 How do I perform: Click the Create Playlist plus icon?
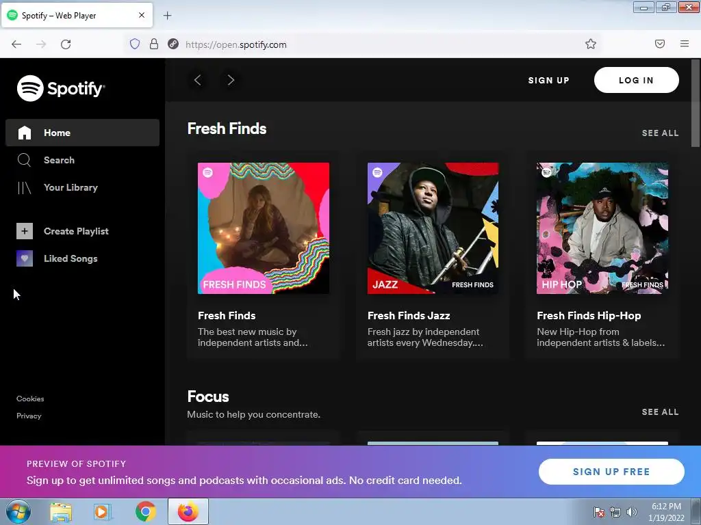click(x=25, y=231)
